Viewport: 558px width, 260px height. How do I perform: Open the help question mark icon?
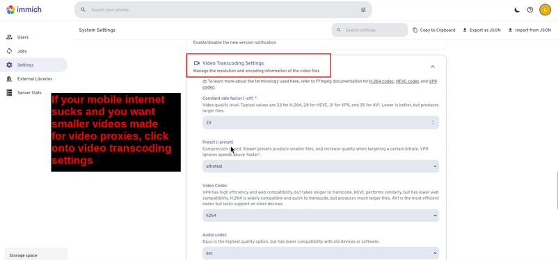tap(530, 10)
